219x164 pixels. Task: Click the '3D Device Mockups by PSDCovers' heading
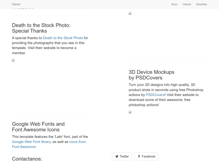pyautogui.click(x=152, y=75)
